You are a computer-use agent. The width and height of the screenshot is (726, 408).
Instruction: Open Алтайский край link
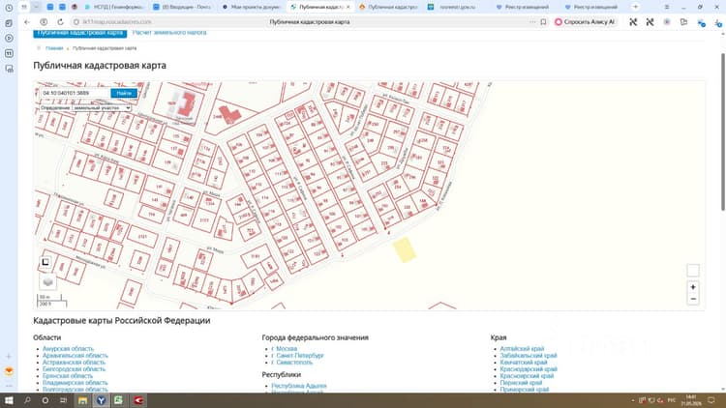522,349
